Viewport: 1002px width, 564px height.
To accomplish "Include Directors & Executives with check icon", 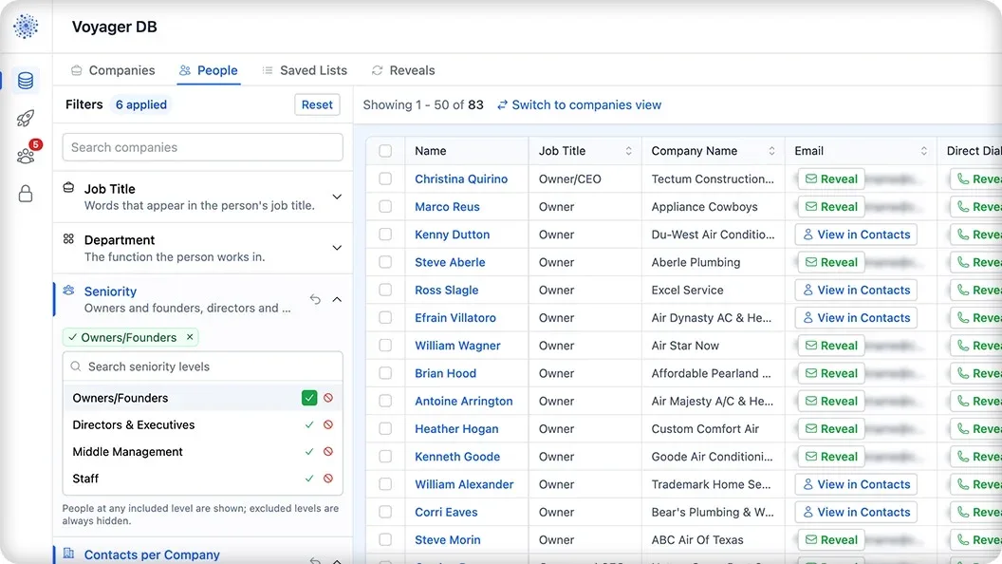I will coord(309,424).
